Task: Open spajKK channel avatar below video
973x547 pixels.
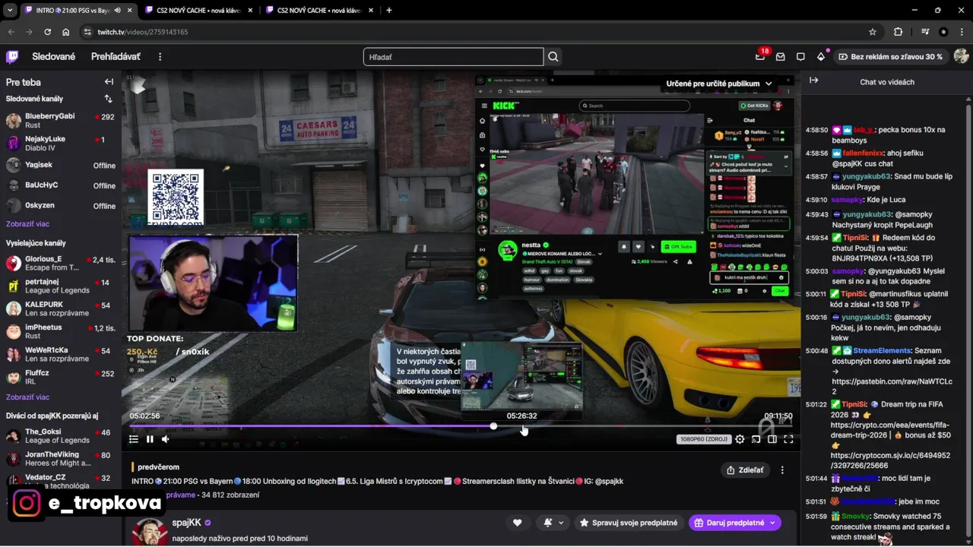Action: [149, 532]
